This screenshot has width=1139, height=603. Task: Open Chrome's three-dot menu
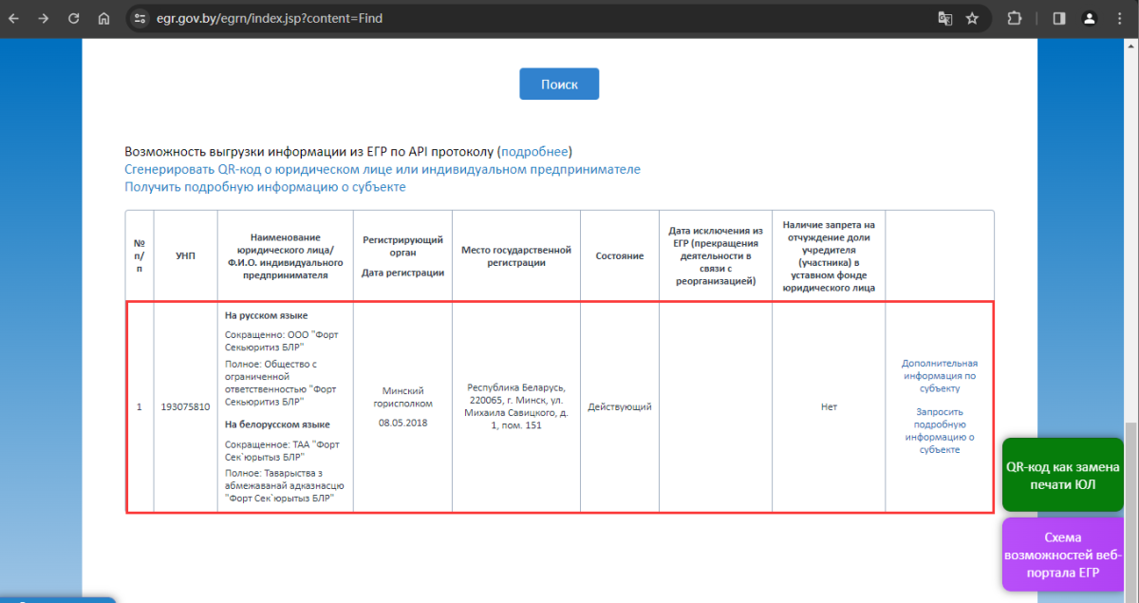tap(1121, 18)
